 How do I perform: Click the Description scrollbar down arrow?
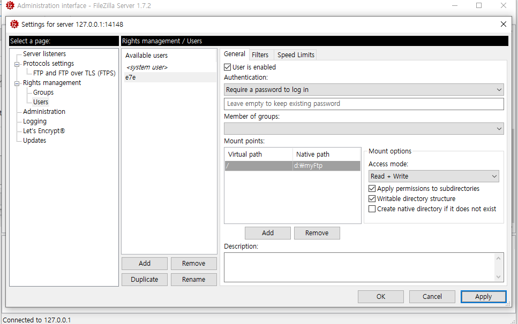pyautogui.click(x=499, y=277)
